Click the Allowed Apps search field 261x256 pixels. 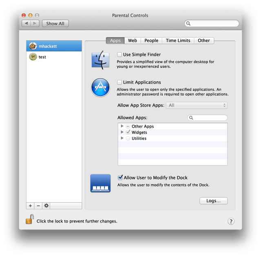208,118
